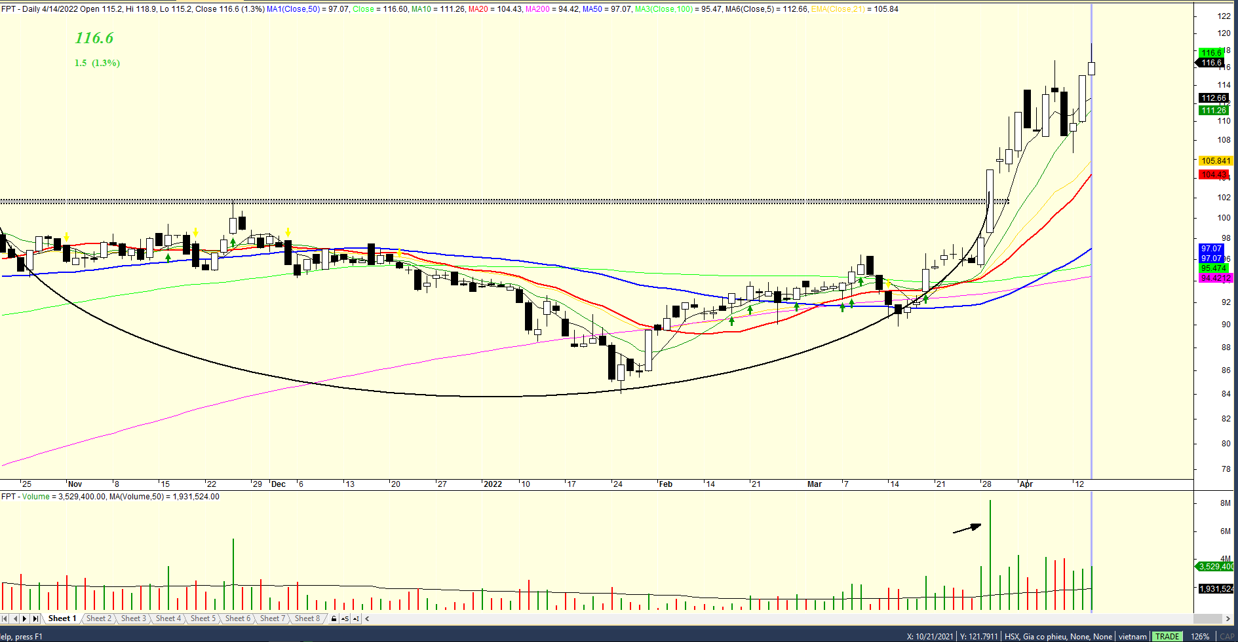
Task: Click the black arrow annotation in volume pane
Action: tap(967, 529)
